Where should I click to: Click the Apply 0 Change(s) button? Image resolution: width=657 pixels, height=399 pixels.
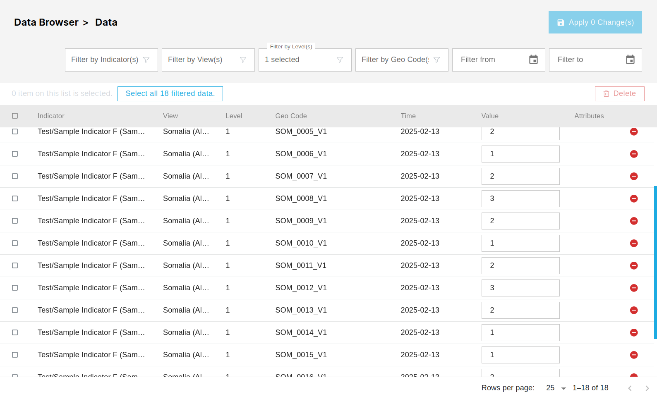(595, 22)
